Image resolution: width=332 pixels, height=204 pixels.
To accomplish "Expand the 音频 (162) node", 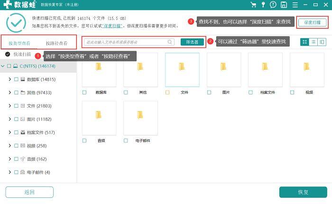I will [x=10, y=158].
